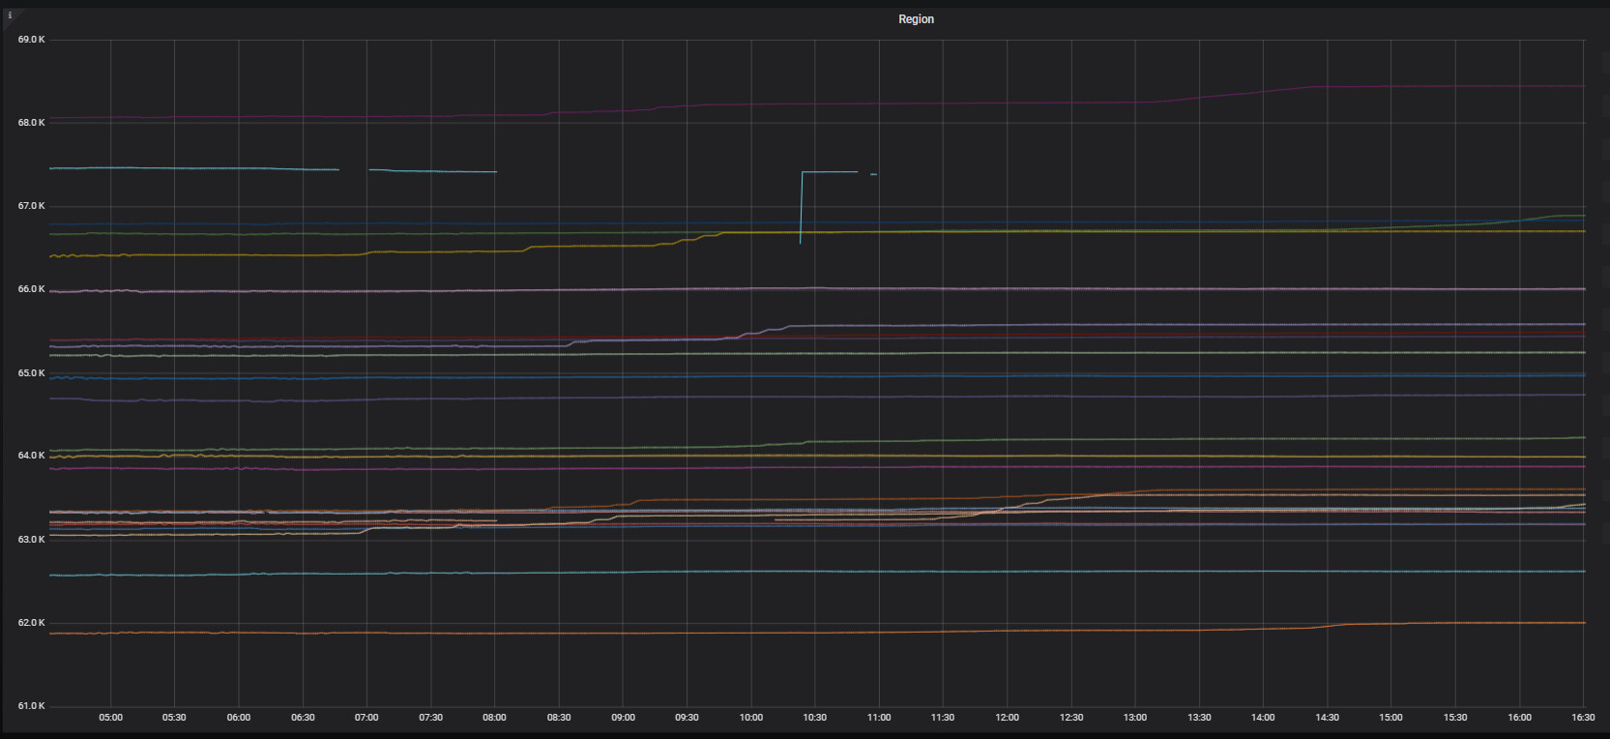Click the 13:30 time axis label
Viewport: 1610px width, 739px height.
pyautogui.click(x=1199, y=718)
